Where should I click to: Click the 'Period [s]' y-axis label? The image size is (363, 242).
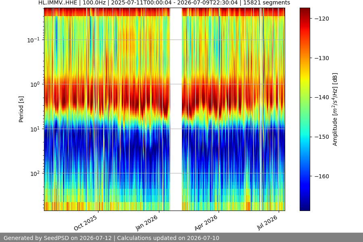(x=21, y=109)
